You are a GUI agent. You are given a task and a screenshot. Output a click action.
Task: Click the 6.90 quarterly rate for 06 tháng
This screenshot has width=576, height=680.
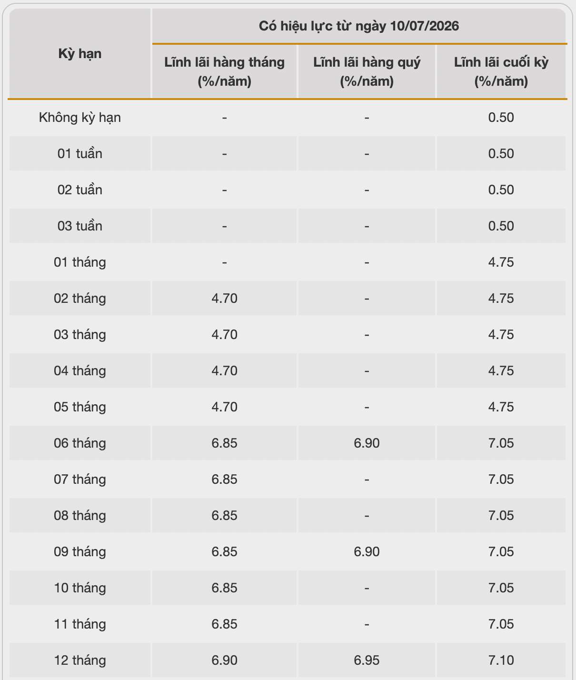tap(367, 443)
